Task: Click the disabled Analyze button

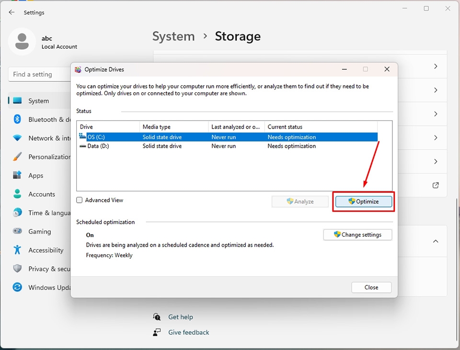Action: [x=300, y=201]
